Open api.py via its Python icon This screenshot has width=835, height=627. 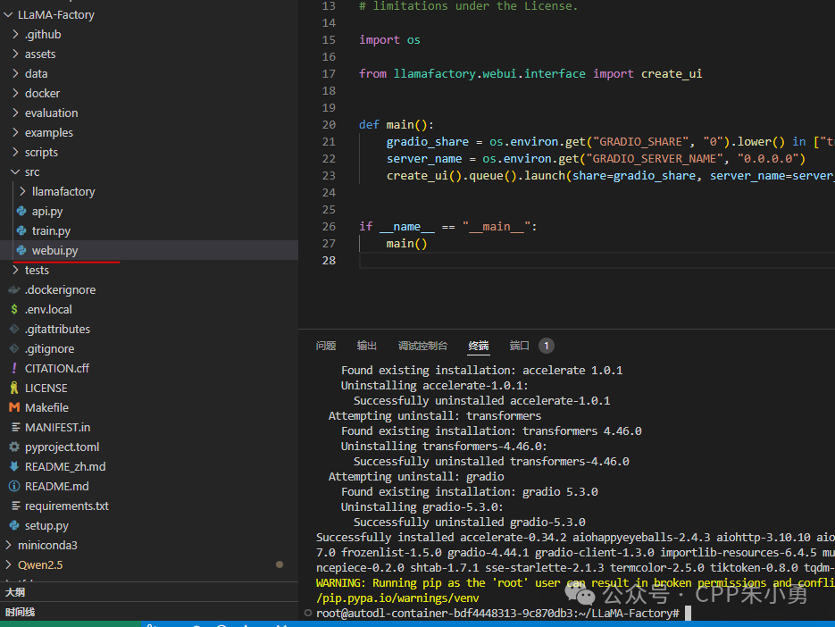tap(21, 211)
